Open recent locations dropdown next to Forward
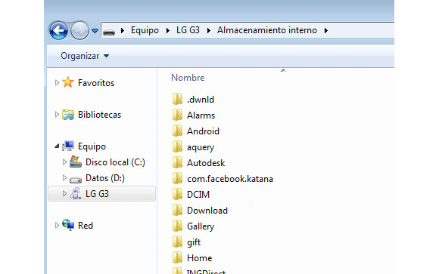 pos(95,31)
